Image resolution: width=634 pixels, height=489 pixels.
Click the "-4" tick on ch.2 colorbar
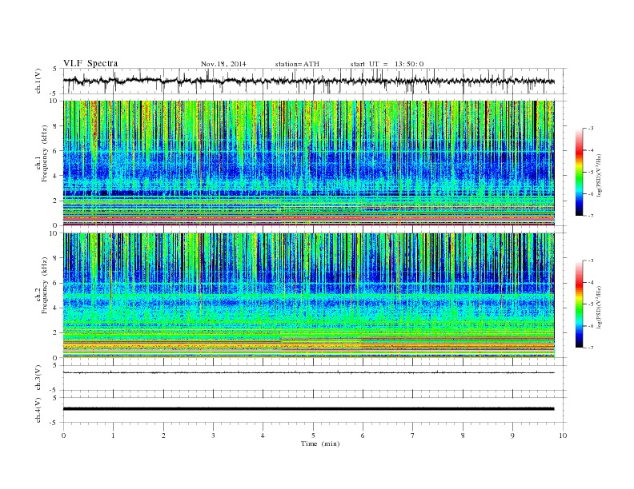tap(590, 282)
